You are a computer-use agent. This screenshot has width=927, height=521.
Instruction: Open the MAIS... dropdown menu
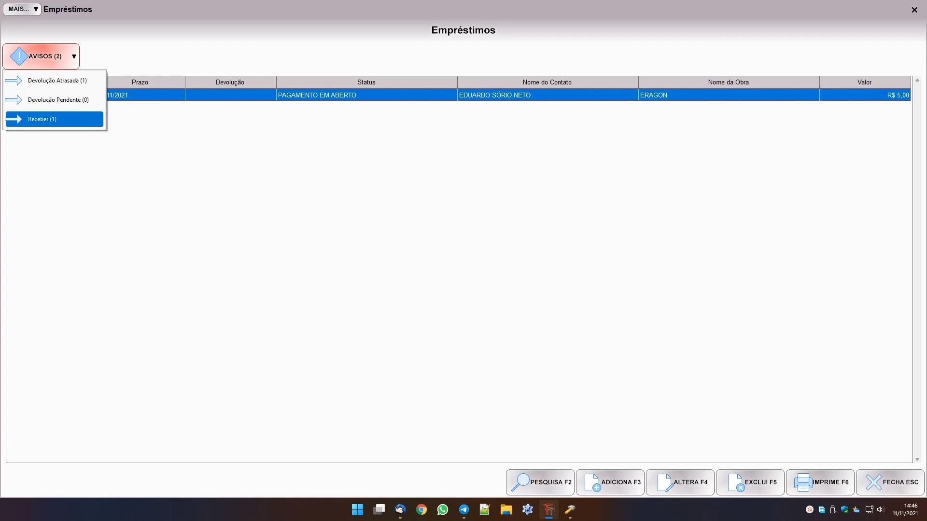(x=22, y=9)
